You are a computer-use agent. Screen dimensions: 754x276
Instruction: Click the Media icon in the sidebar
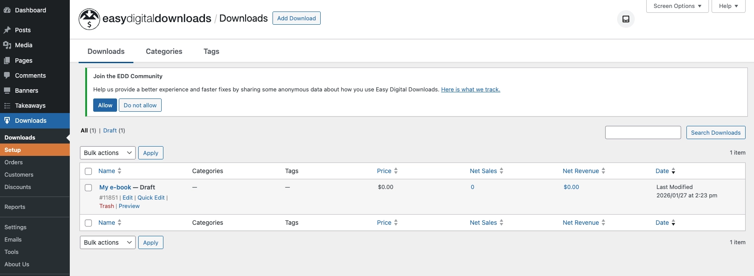[7, 45]
